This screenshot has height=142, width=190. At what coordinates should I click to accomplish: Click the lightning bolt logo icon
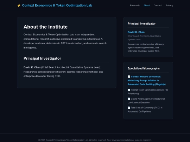[x=19, y=5]
